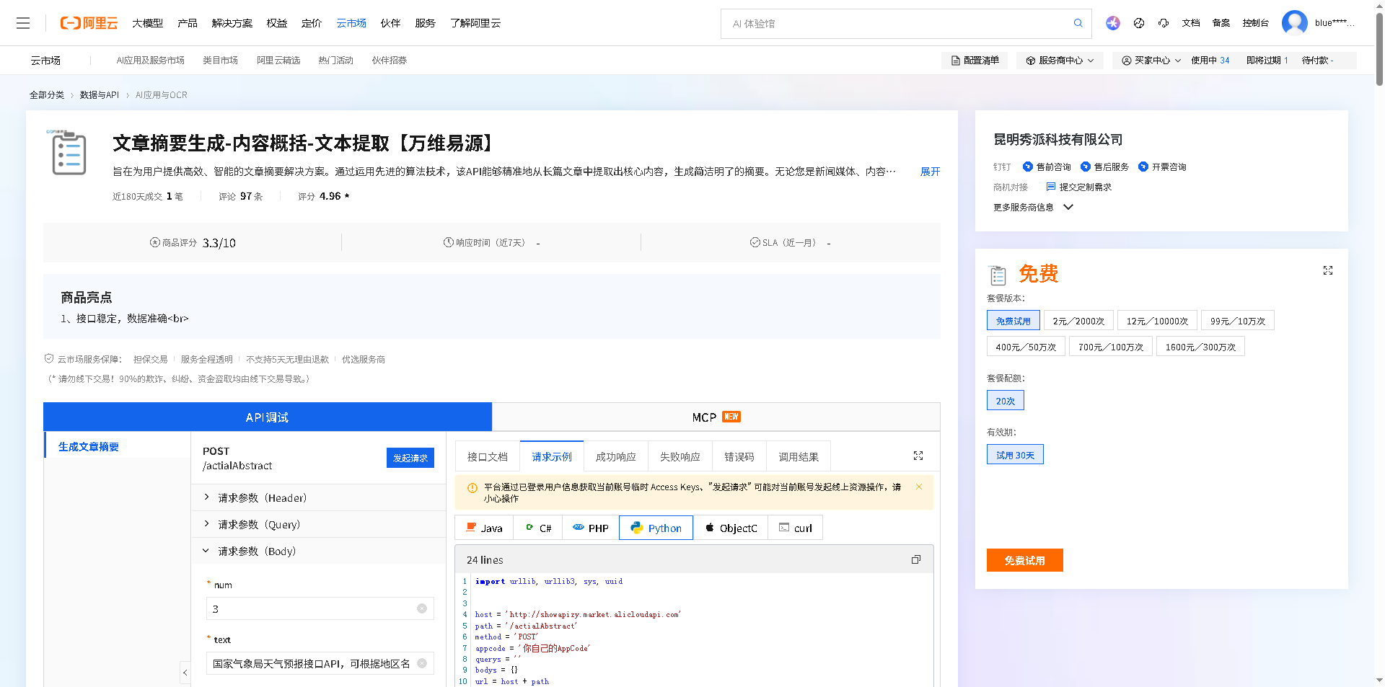The width and height of the screenshot is (1385, 687).
Task: Click fullscreen icon beside 调用结果 tab
Action: tap(918, 456)
